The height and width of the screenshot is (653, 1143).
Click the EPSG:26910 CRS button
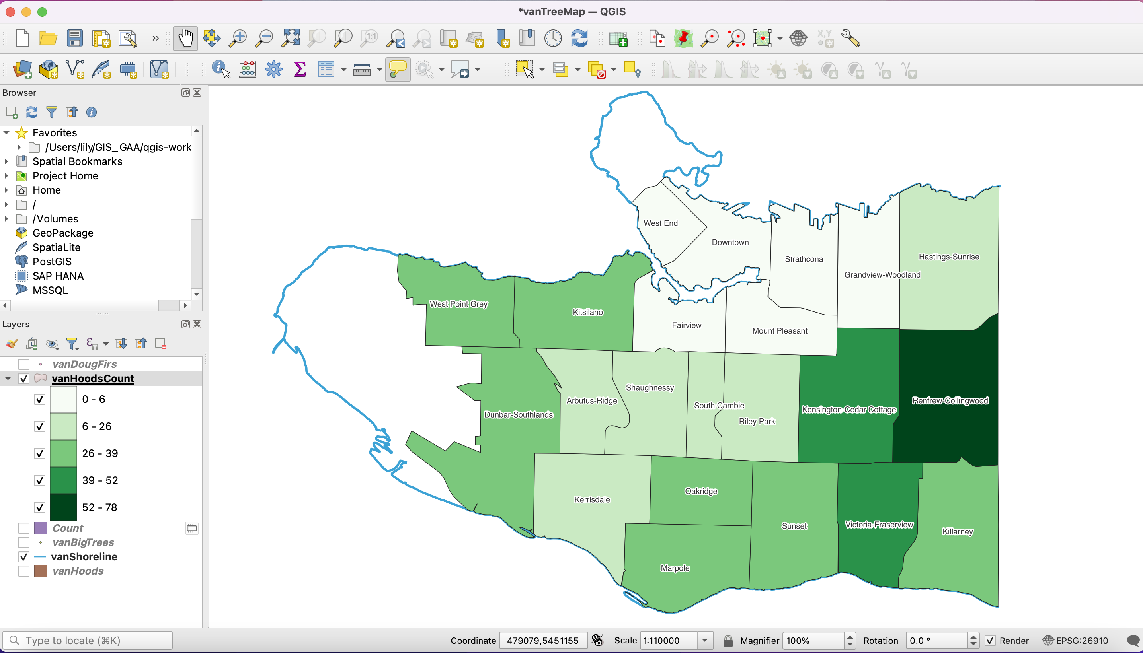tap(1075, 640)
